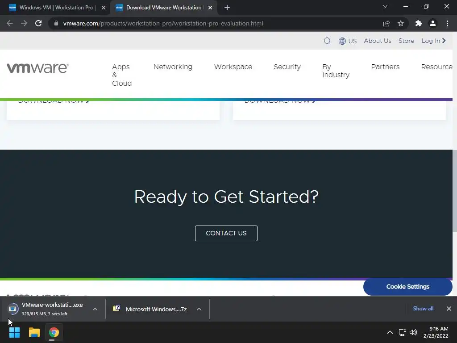457x343 pixels.
Task: Open the By Industry menu
Action: pyautogui.click(x=336, y=71)
